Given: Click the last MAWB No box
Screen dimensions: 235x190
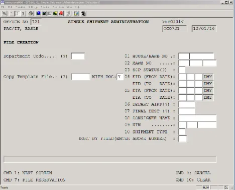Looking at the screenshot, I should [209, 63].
